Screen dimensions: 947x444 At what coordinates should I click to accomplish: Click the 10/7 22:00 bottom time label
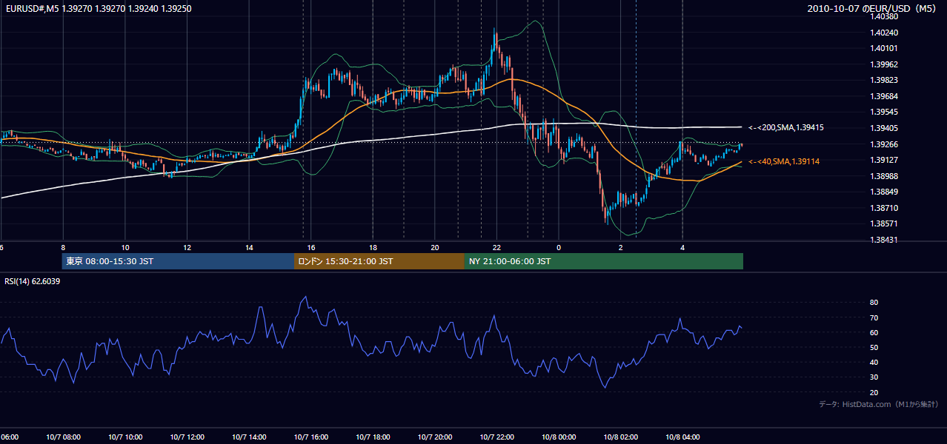(x=496, y=437)
